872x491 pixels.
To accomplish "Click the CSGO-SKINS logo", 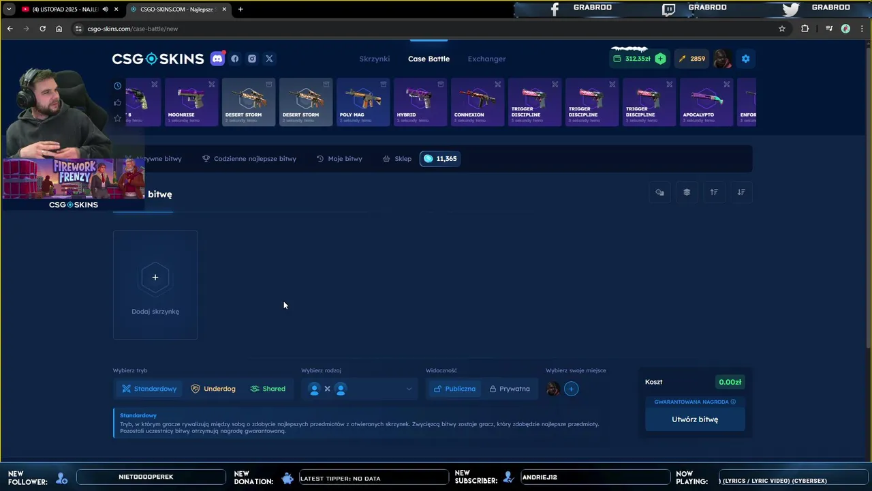I will [158, 59].
